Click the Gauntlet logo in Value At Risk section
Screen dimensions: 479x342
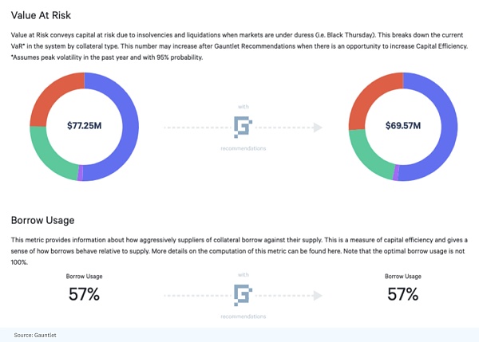point(243,126)
